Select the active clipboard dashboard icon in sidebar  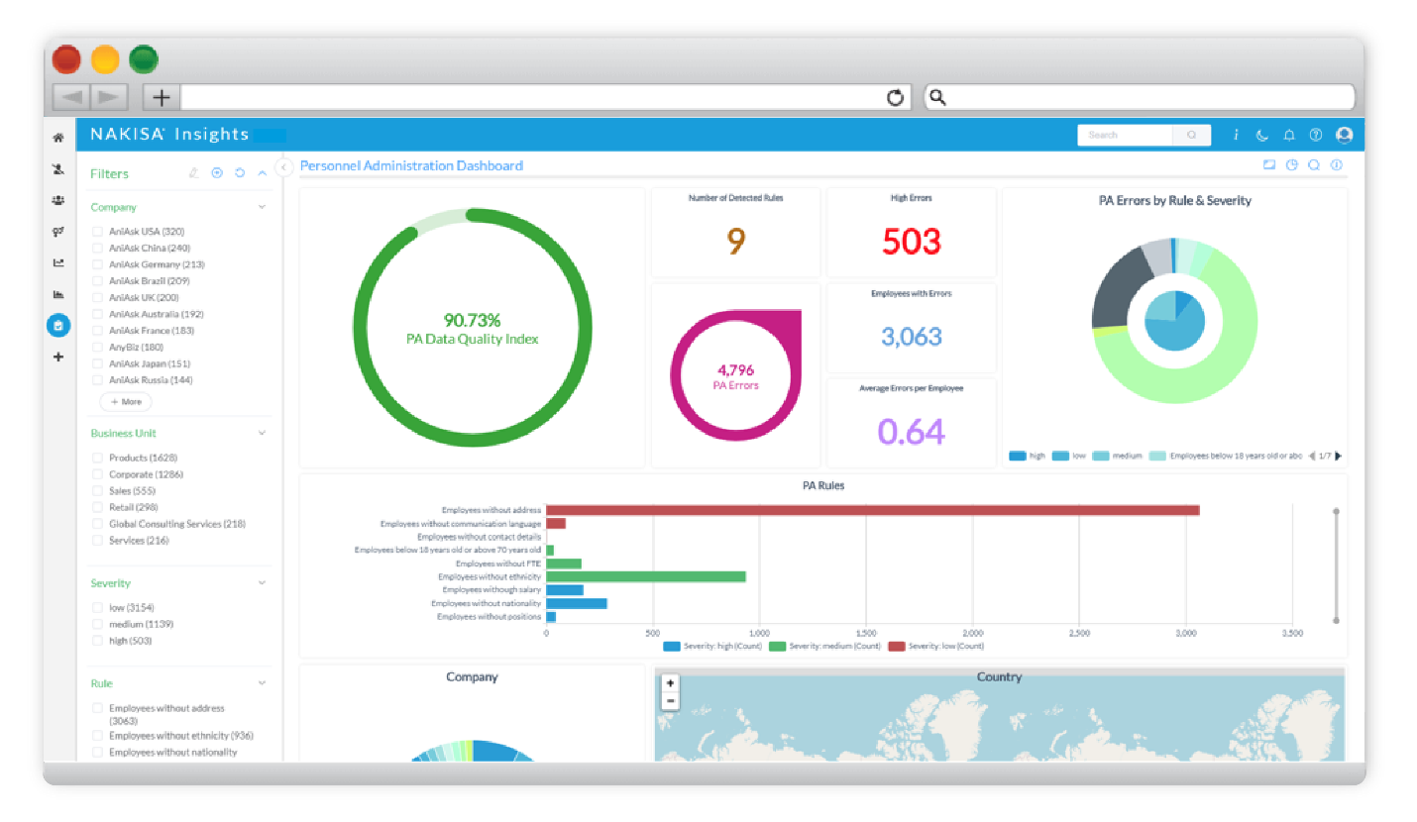click(58, 325)
